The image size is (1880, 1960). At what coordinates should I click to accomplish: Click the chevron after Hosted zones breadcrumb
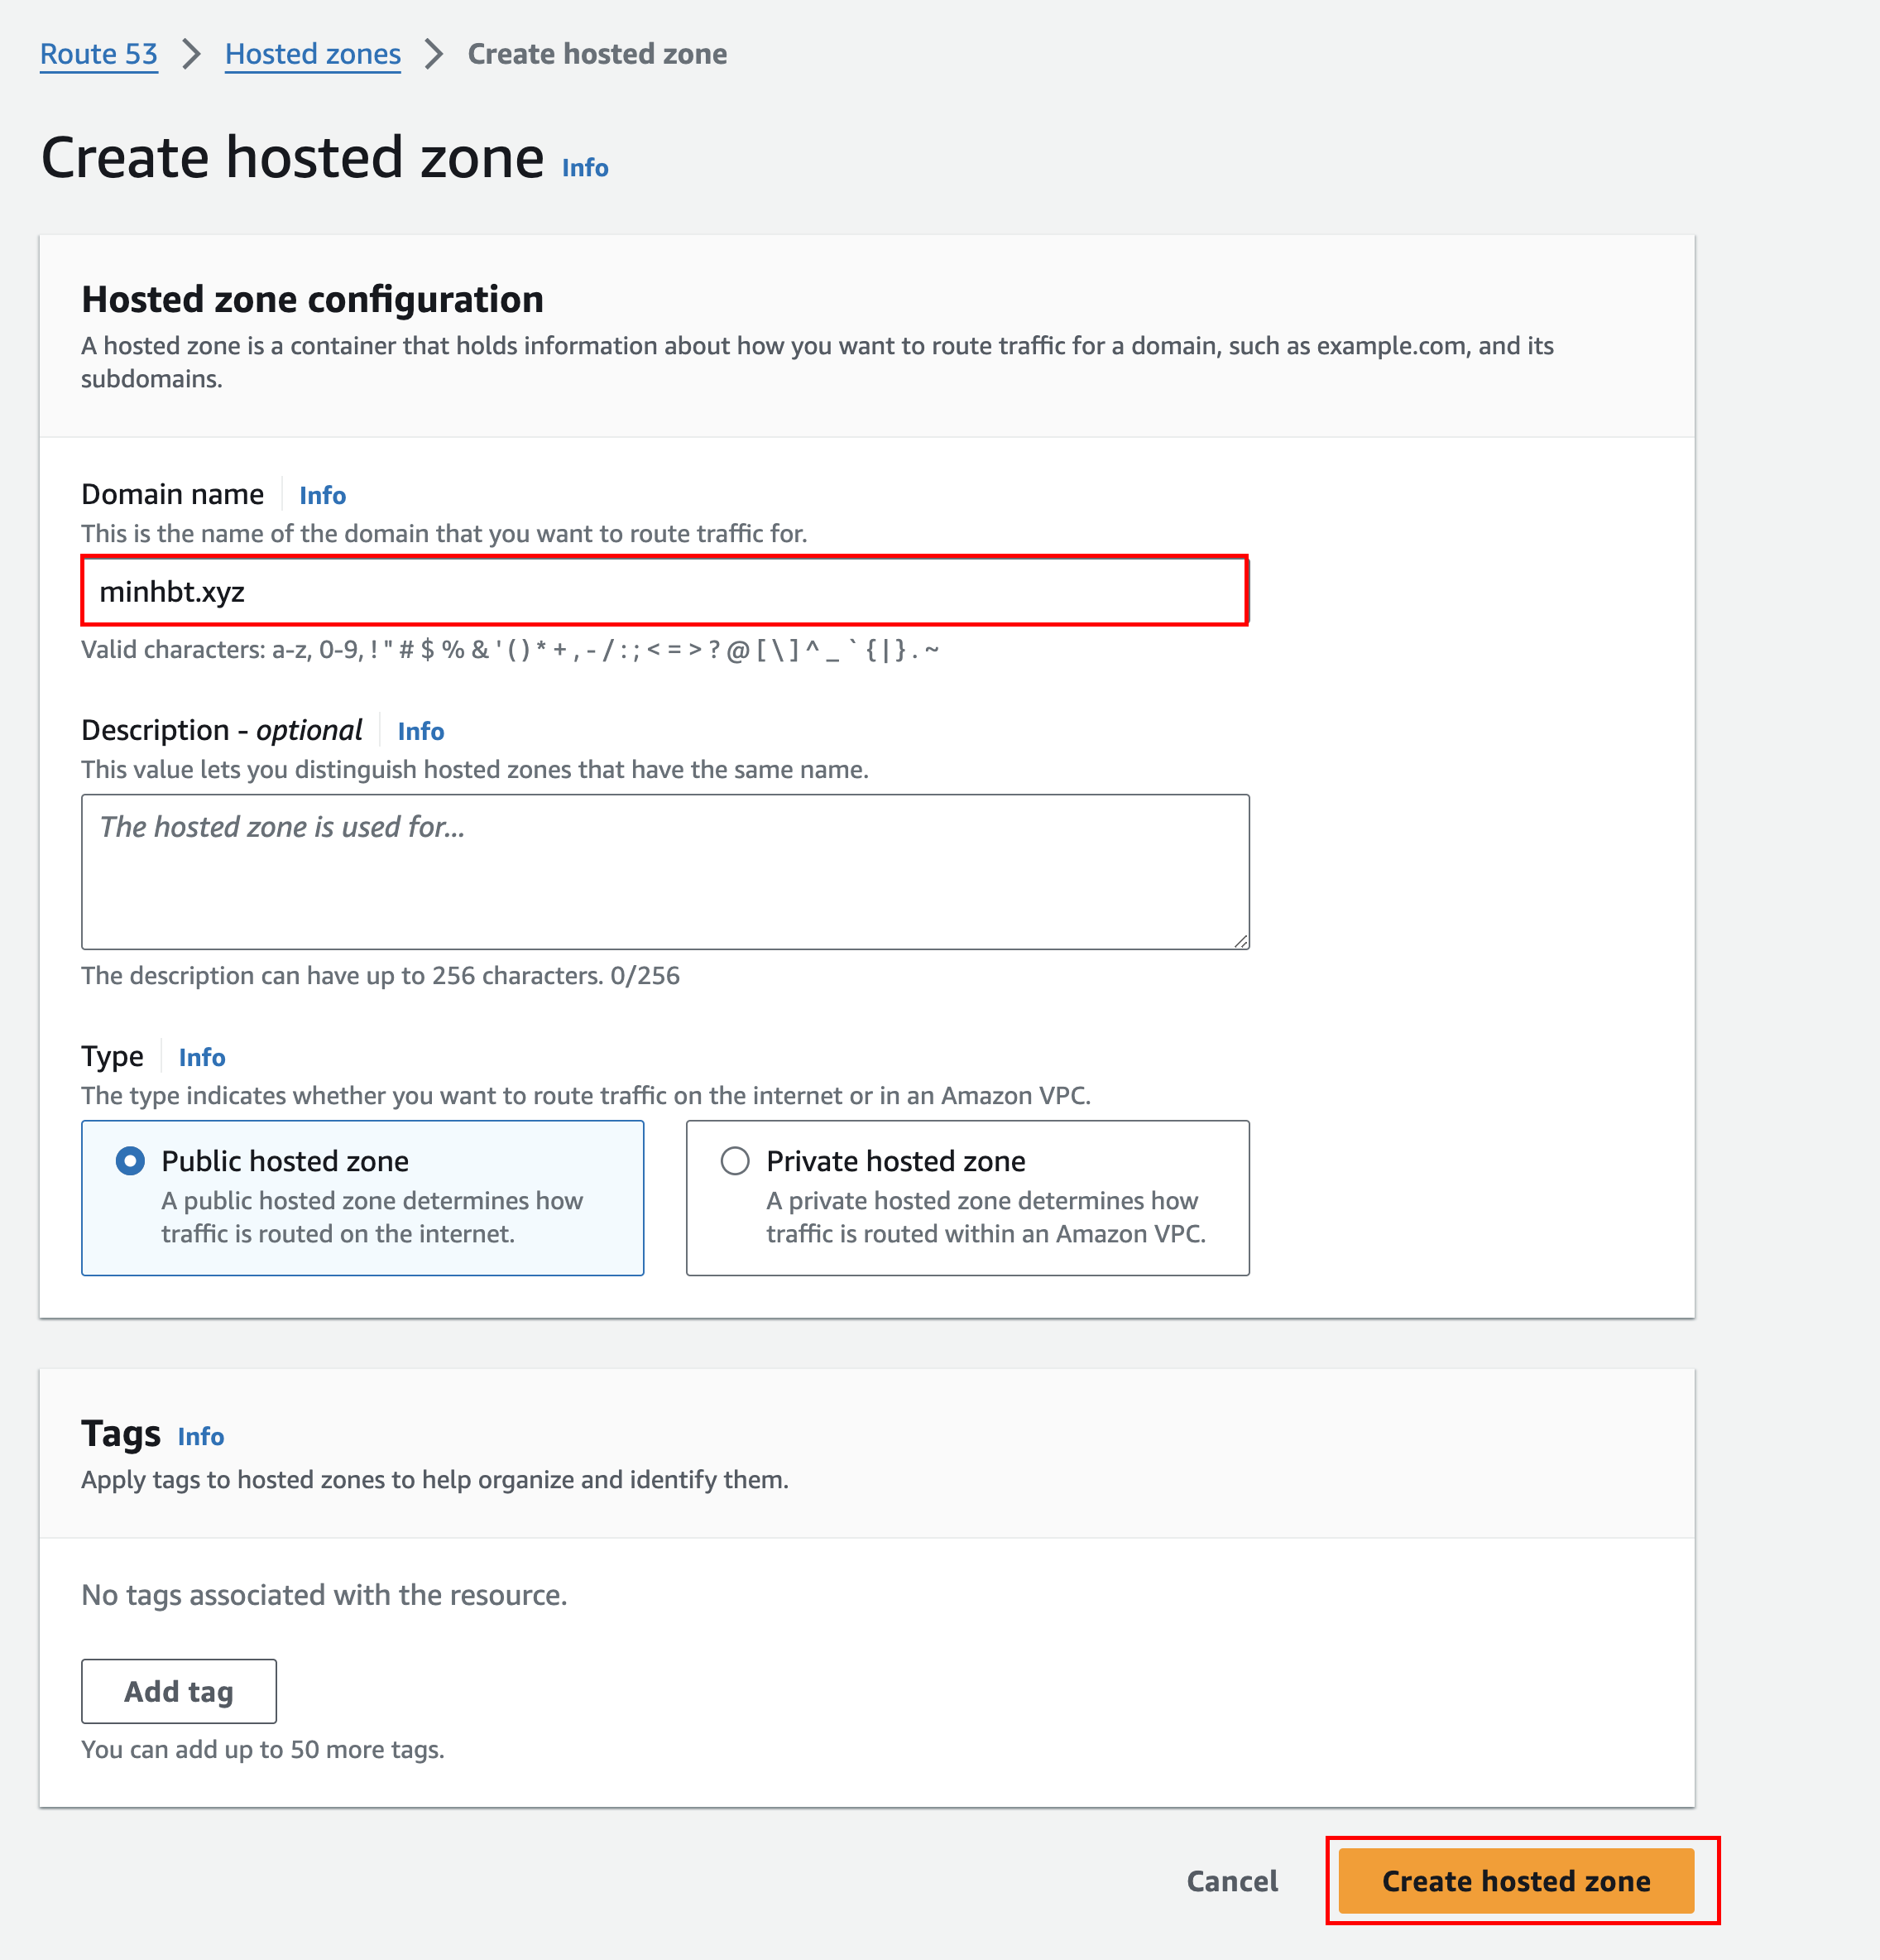pos(434,54)
